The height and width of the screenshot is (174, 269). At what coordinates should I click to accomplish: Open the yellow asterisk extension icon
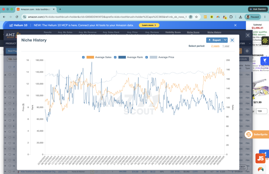pos(212,17)
